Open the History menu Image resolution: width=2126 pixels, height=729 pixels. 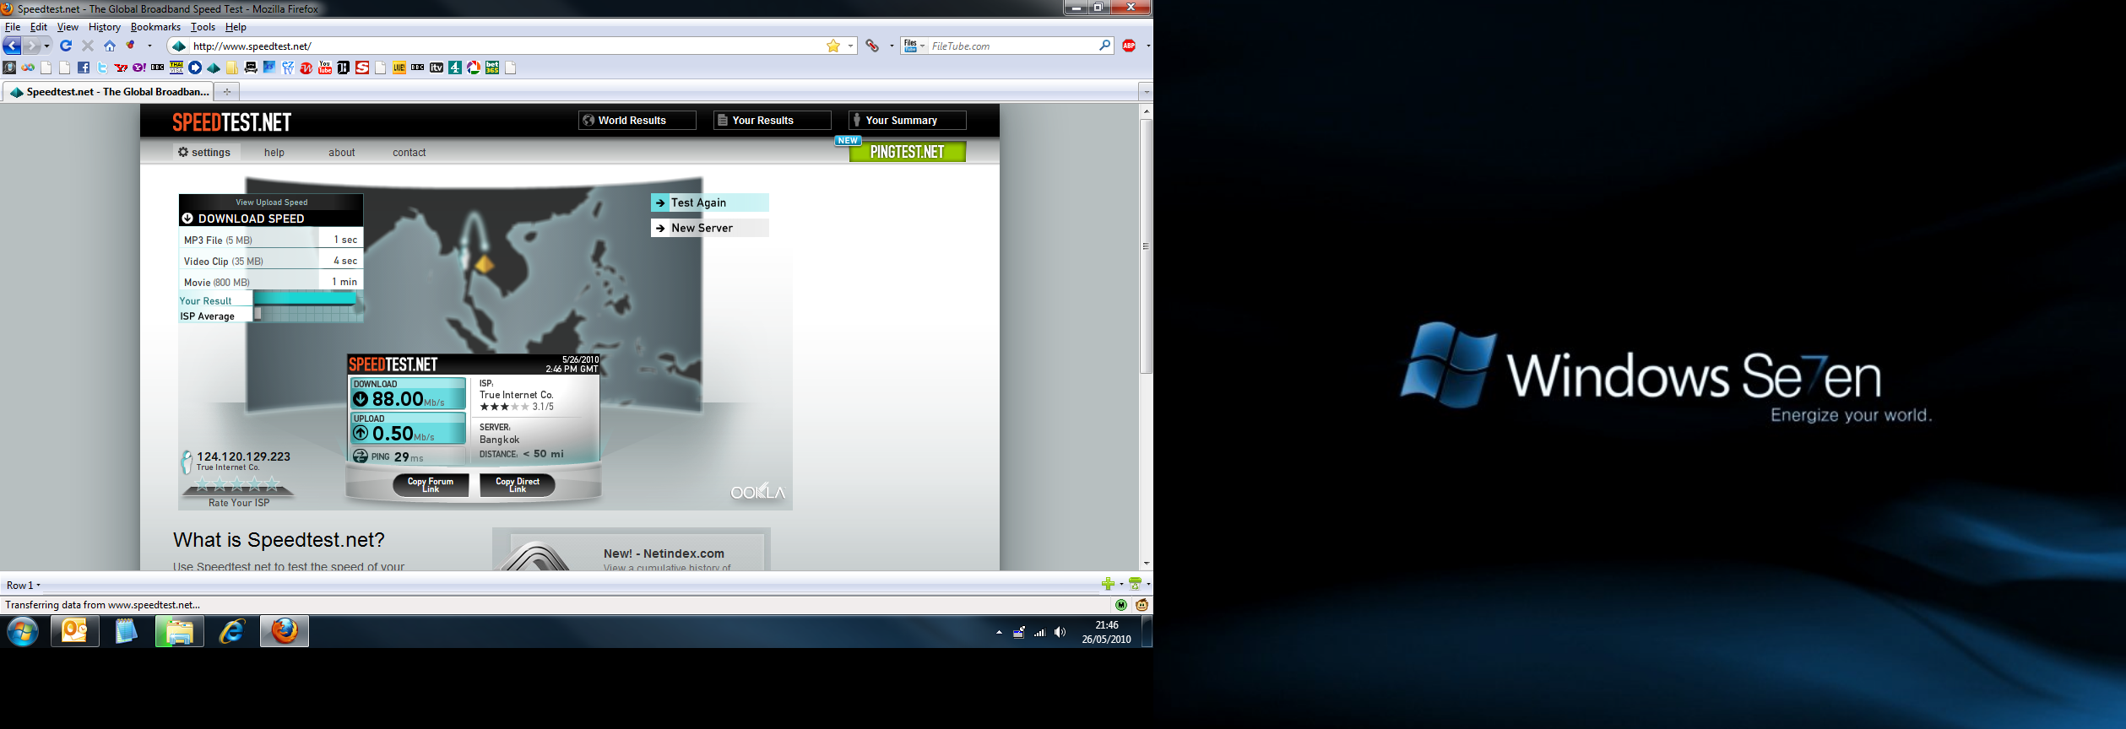click(105, 27)
